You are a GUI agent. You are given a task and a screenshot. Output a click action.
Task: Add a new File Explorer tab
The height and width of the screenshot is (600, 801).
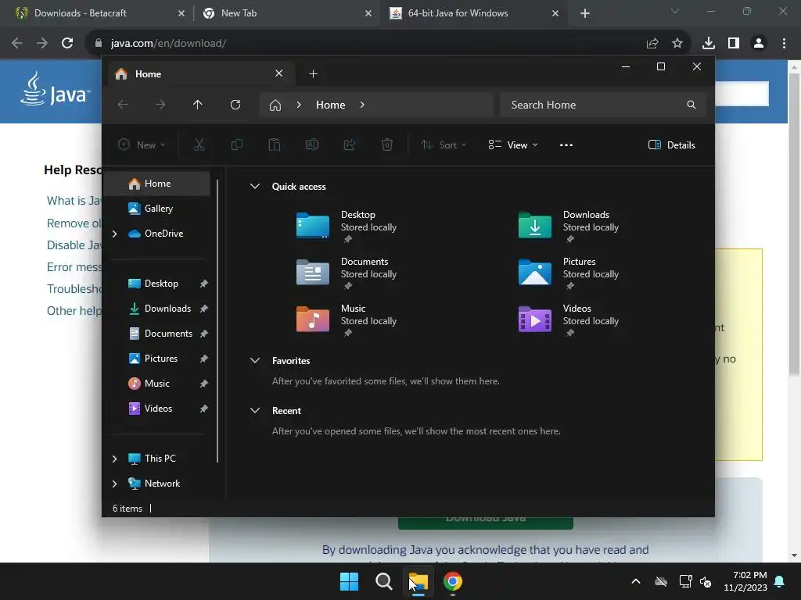(313, 74)
